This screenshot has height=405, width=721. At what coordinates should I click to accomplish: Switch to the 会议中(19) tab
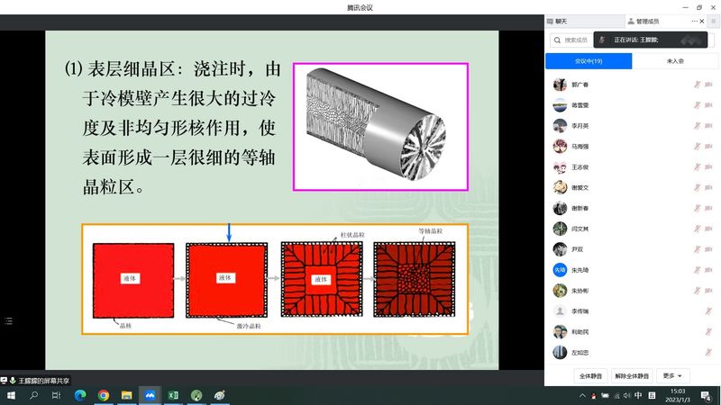pos(589,61)
